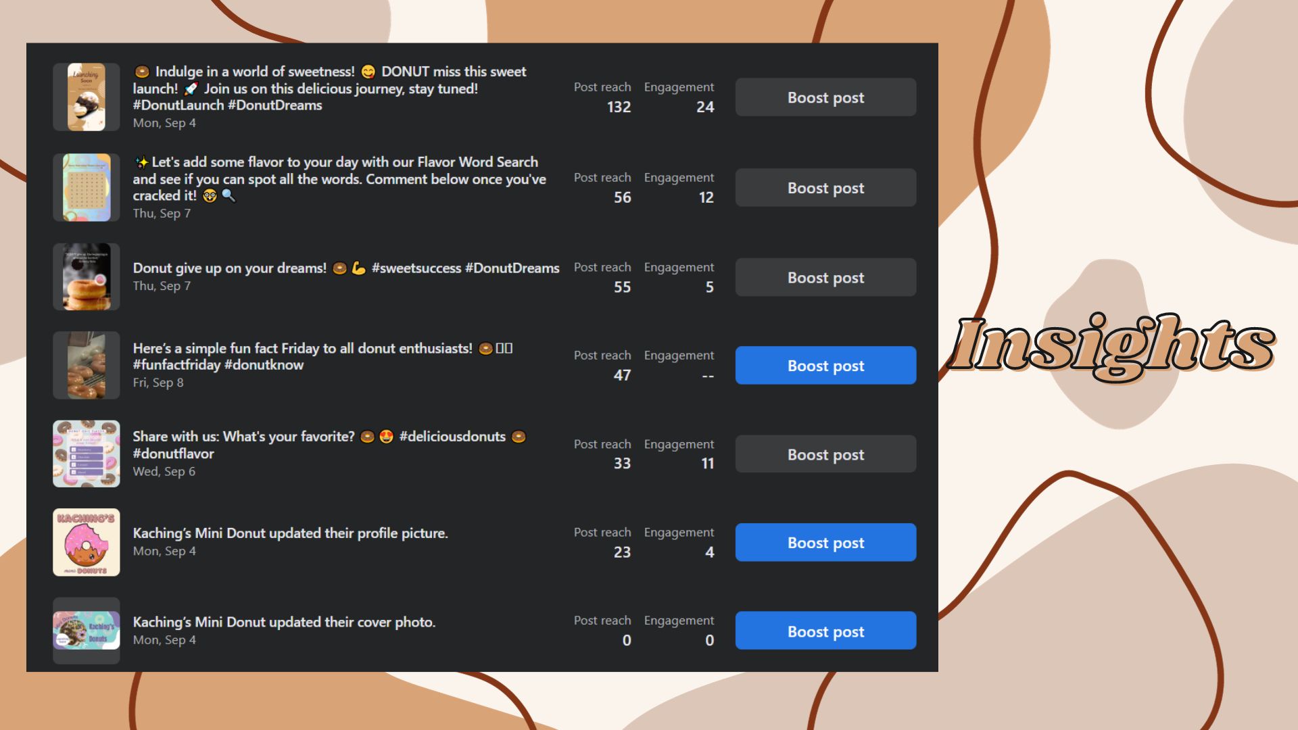1298x730 pixels.
Task: Open the Kaching's pink donut logo thumbnail
Action: 87,542
